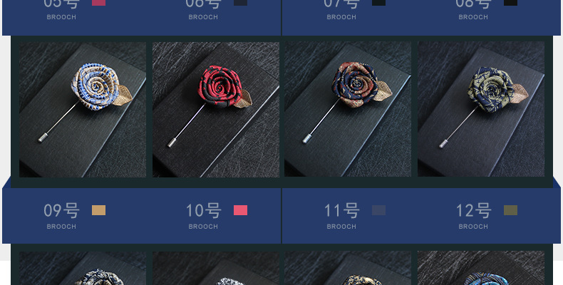Click the black swatch beside 08号
Viewport: 563px width, 285px height.
(x=510, y=3)
